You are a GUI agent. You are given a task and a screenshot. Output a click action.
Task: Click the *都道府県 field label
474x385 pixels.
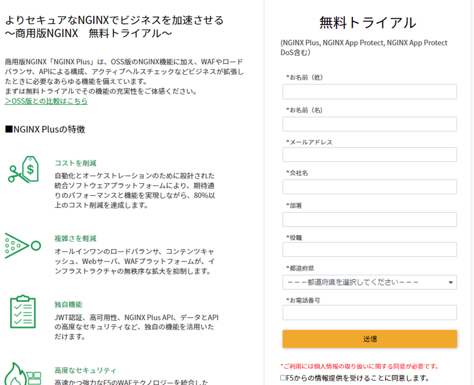[x=300, y=268]
